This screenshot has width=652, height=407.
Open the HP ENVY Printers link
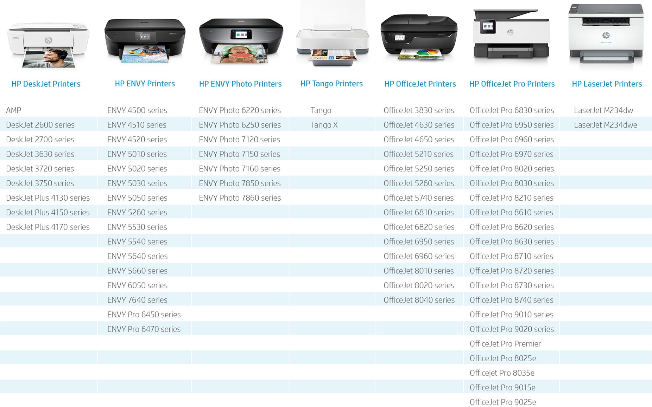[145, 84]
